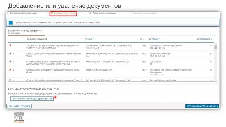Screen dimensions: 226x127
Task: Click author name Mikhaylov, Andrey Sergeevich
Action: tap(25, 31)
